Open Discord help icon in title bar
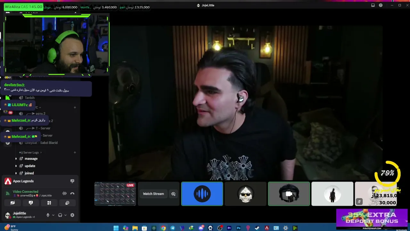Screen dimensions: 410x231 pyautogui.click(x=381, y=5)
